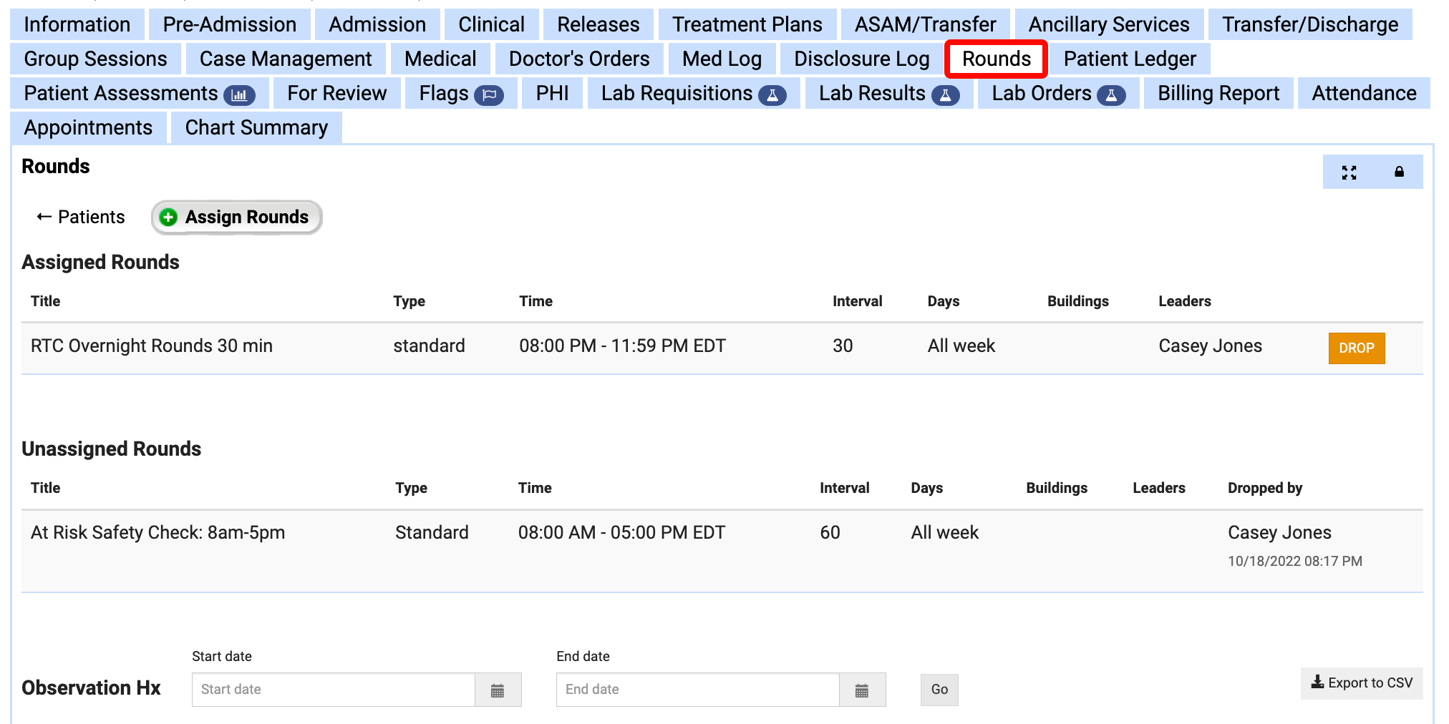The image size is (1449, 724).
Task: Click the lock icon in Rounds header
Action: 1398,172
